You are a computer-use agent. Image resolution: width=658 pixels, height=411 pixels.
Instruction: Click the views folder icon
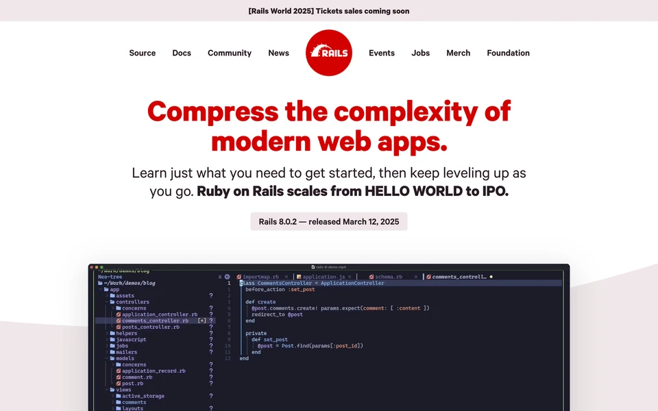click(112, 390)
